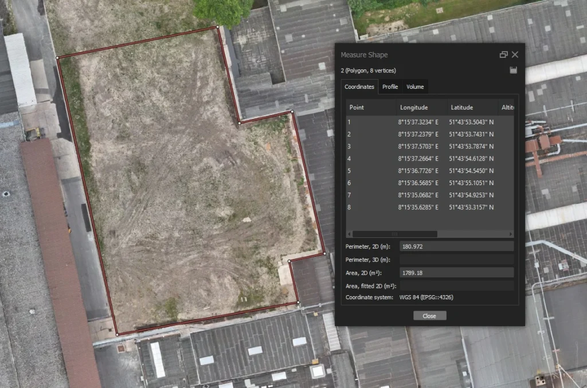Select the row for Point 1
The height and width of the screenshot is (388, 587).
pyautogui.click(x=401, y=122)
